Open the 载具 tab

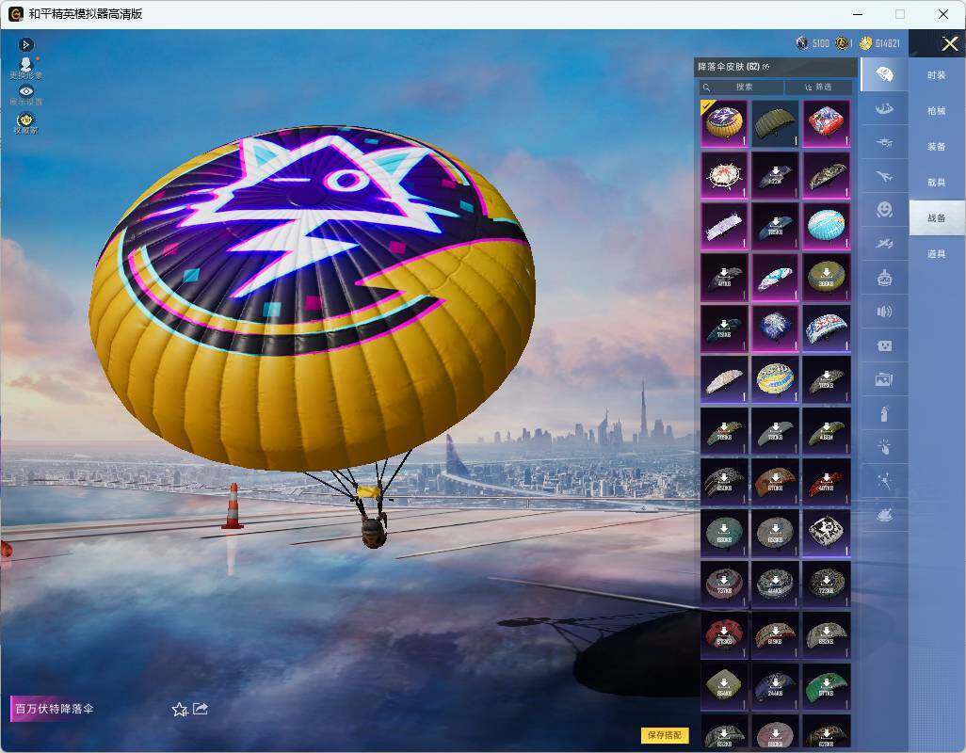(937, 183)
